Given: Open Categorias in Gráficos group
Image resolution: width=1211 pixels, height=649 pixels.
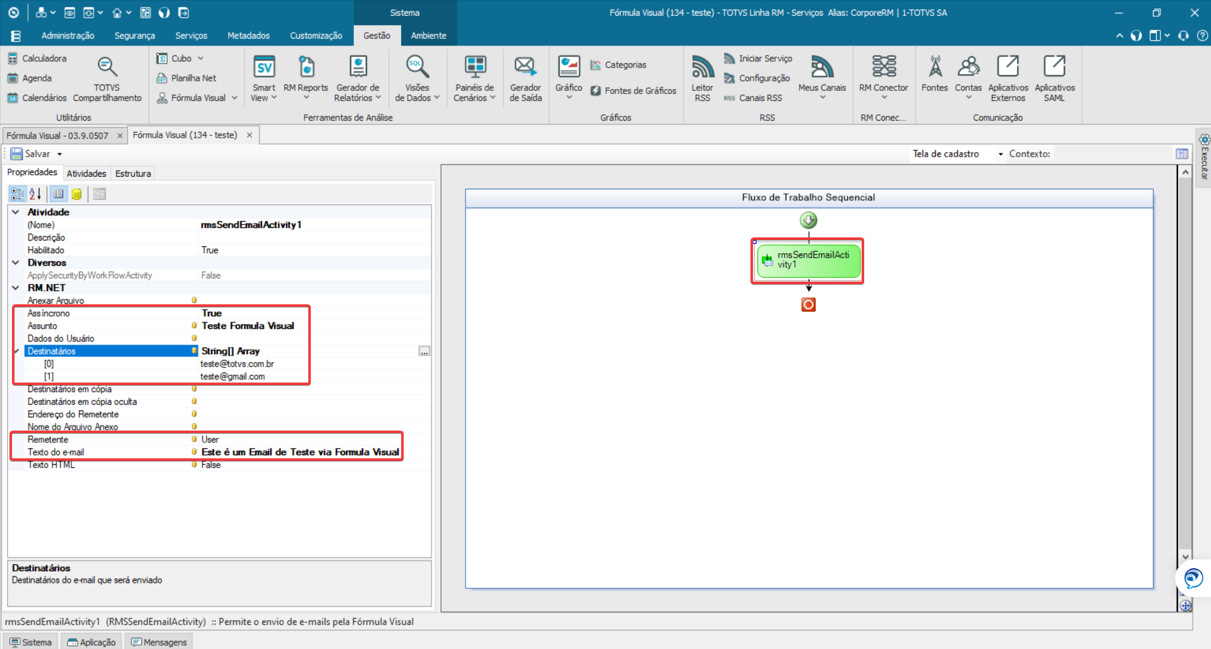Looking at the screenshot, I should [618, 65].
